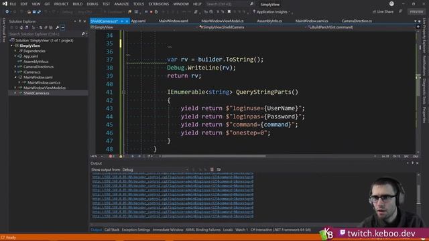Open the ANALYZE menu
Viewport: 429px width, 241px height.
[x=121, y=4]
